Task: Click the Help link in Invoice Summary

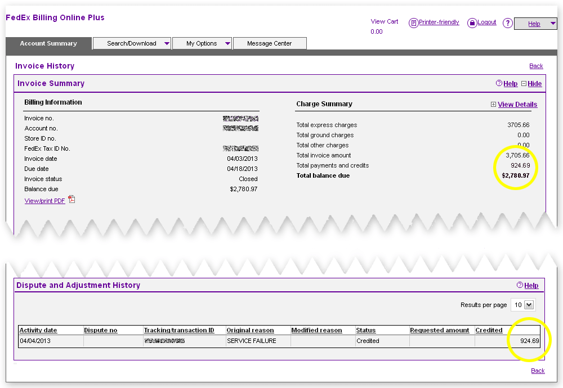Action: (510, 84)
